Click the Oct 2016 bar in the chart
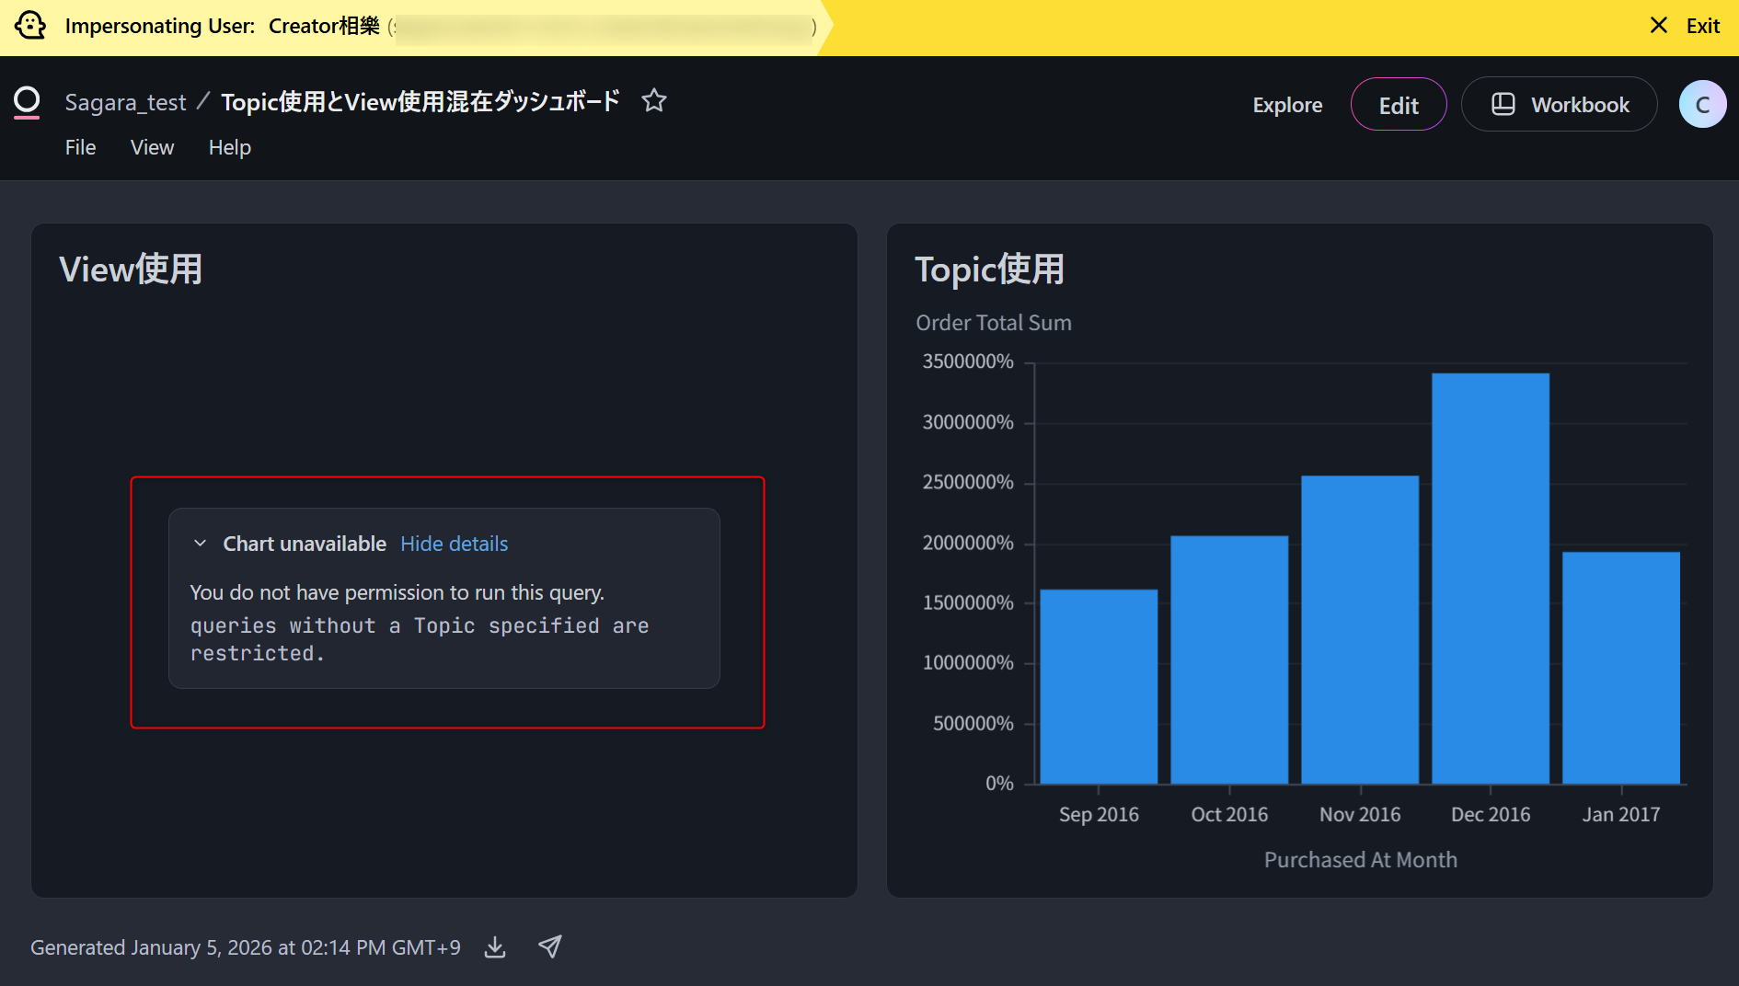Image resolution: width=1739 pixels, height=986 pixels. coord(1229,659)
